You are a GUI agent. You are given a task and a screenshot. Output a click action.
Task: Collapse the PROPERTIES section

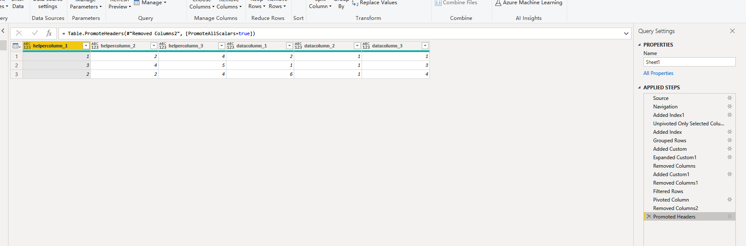point(640,44)
